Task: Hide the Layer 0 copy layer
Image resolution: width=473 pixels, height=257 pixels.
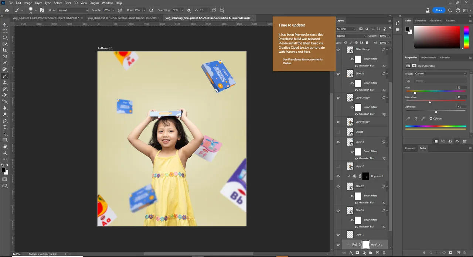Action: point(338,122)
